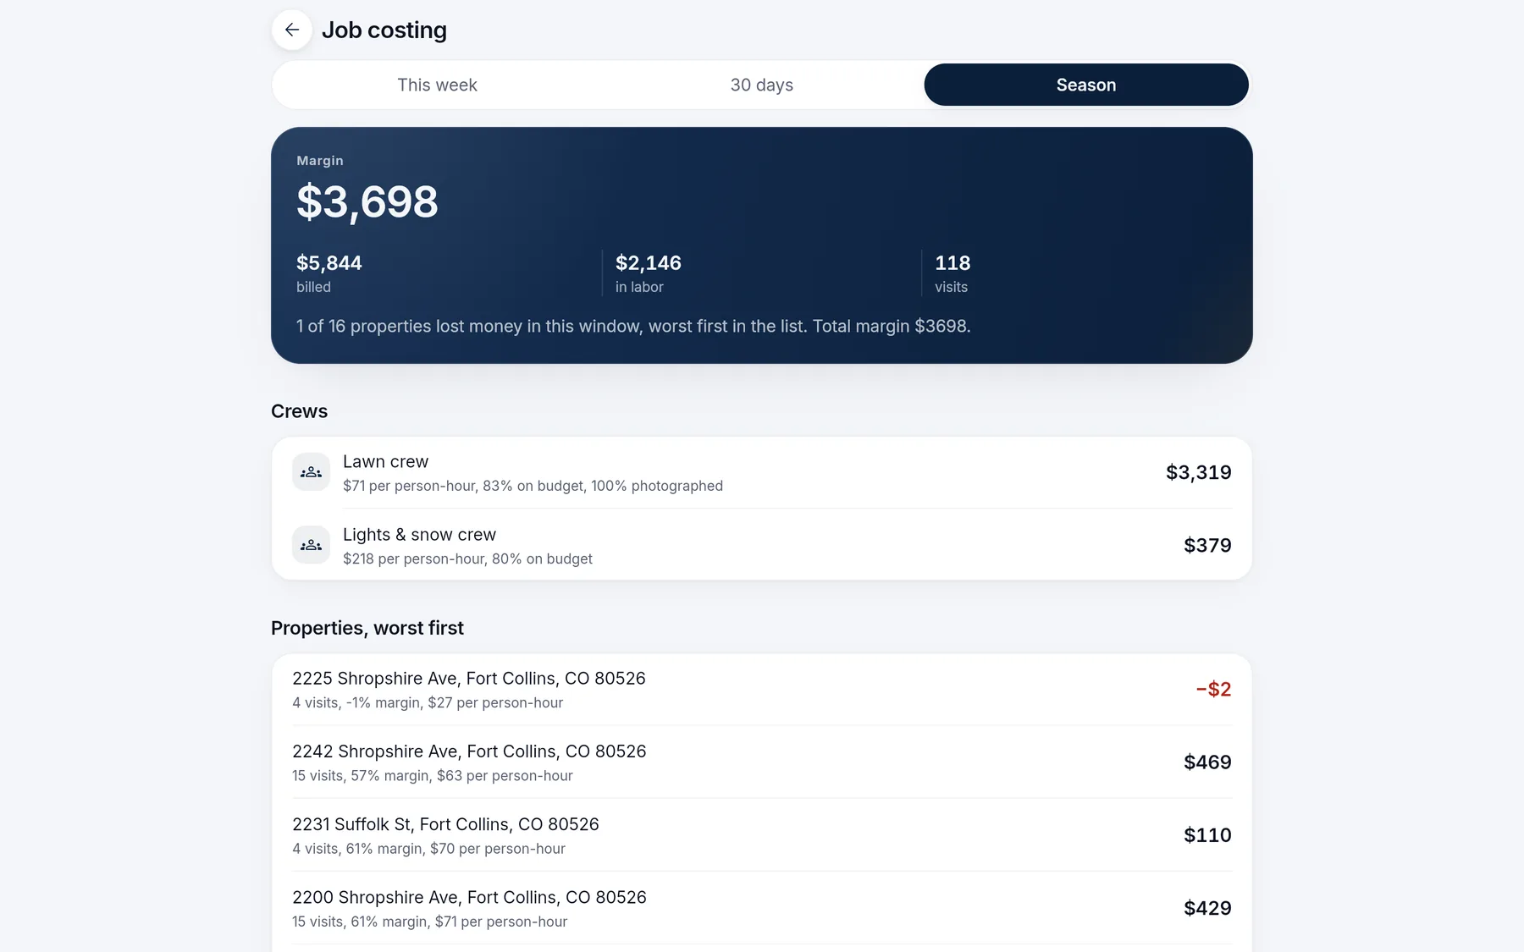Click Lights crew $218 per person-hour details

tap(467, 559)
